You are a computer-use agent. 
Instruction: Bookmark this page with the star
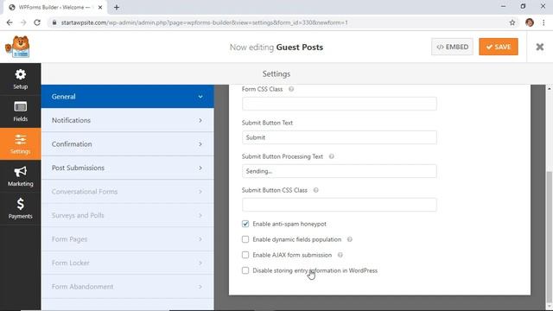pyautogui.click(x=512, y=22)
